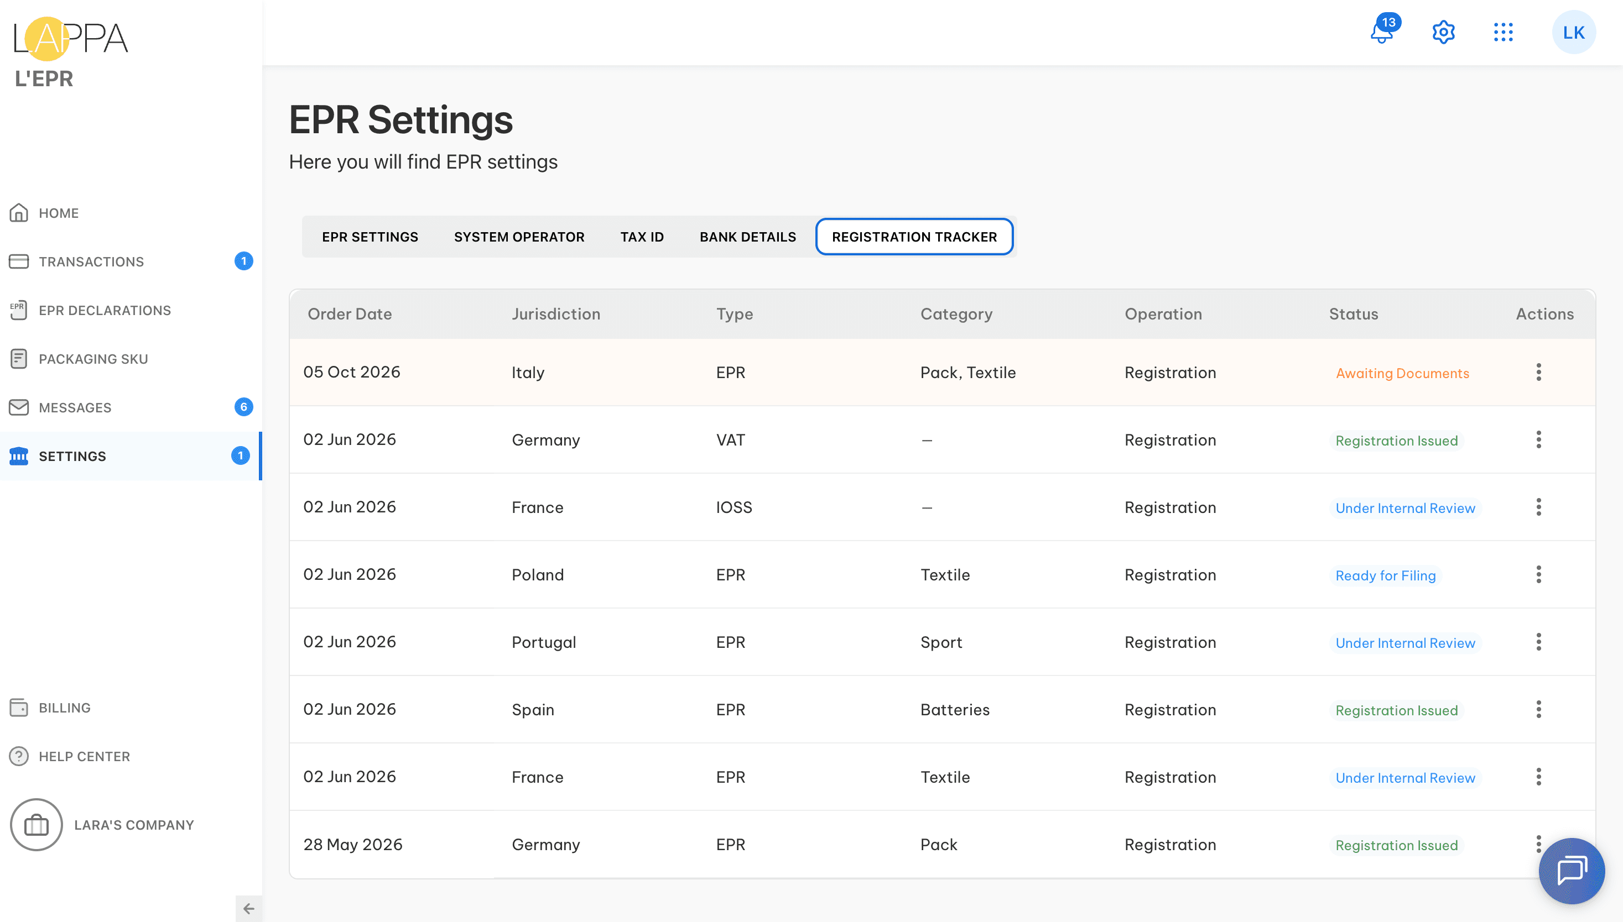This screenshot has width=1623, height=922.
Task: Click the Batteries category cell
Action: click(x=954, y=709)
